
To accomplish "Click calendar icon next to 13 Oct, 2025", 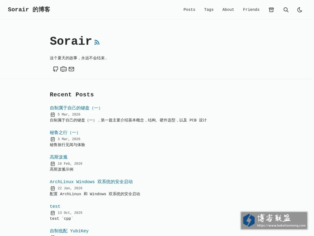I will click(x=53, y=213).
